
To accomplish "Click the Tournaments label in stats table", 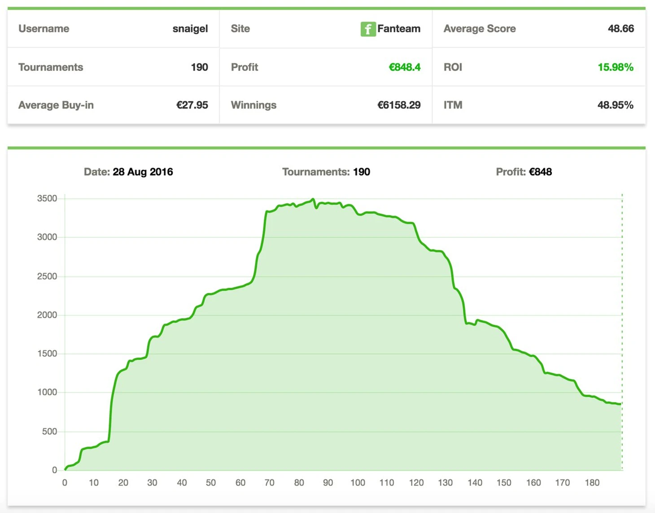I will point(51,67).
